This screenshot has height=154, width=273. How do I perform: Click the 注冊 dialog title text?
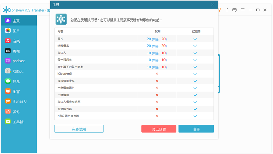tap(56, 5)
